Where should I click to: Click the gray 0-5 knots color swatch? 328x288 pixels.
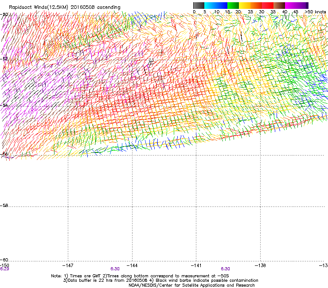[x=199, y=5]
